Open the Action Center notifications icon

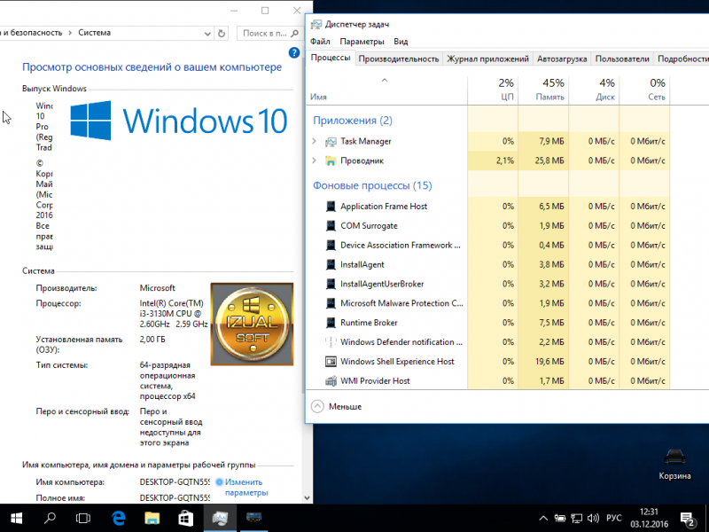click(x=688, y=519)
